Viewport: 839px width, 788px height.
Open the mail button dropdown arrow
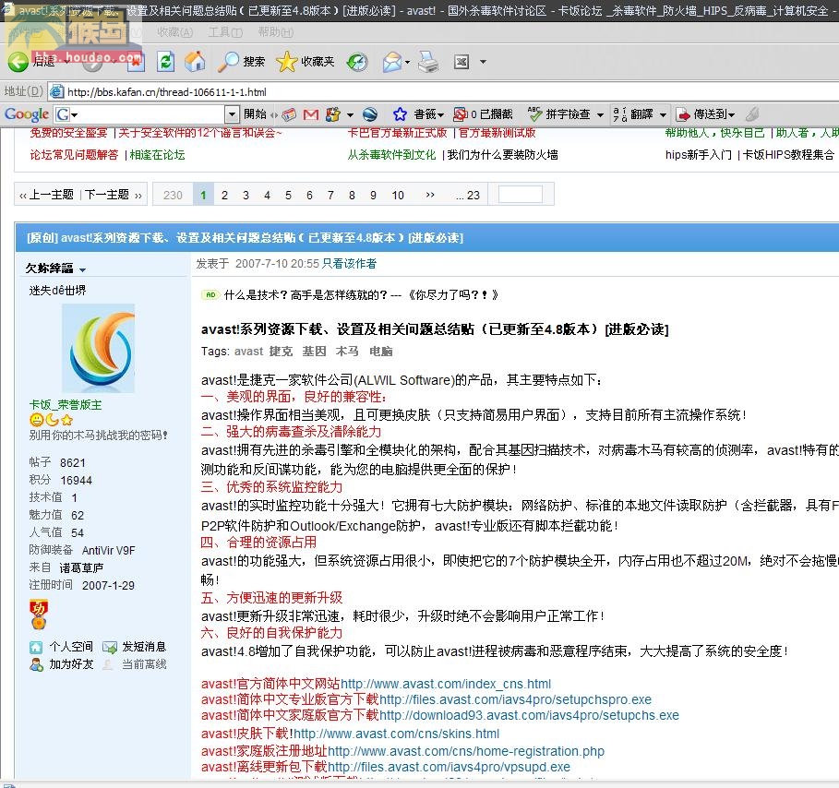tap(407, 62)
